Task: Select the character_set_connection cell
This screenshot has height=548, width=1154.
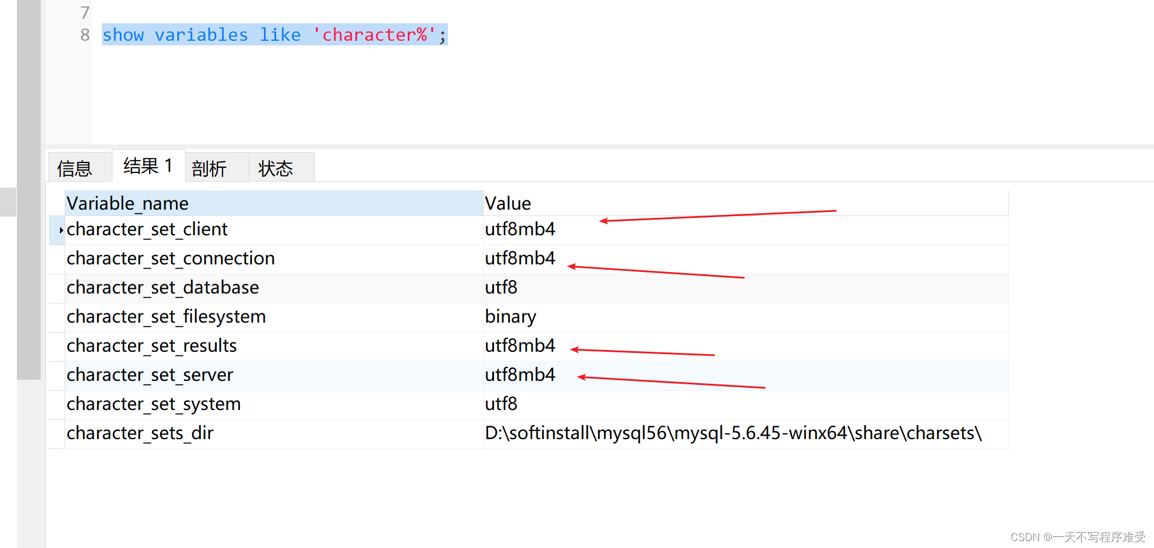Action: pyautogui.click(x=274, y=259)
